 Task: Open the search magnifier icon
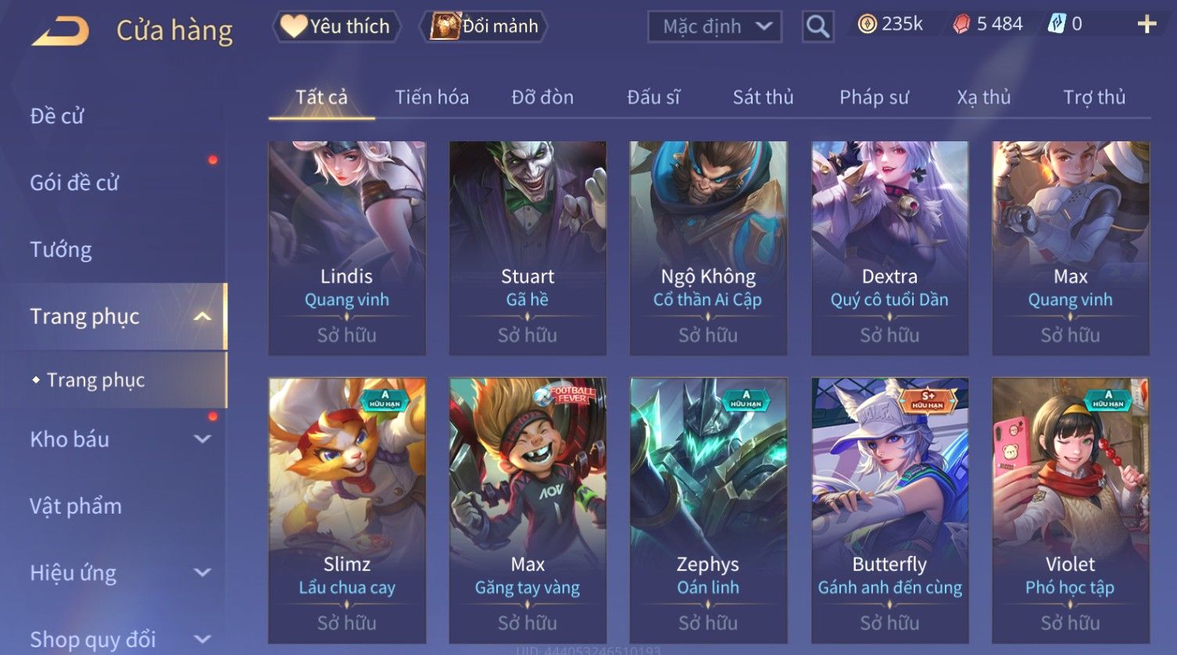pyautogui.click(x=817, y=27)
